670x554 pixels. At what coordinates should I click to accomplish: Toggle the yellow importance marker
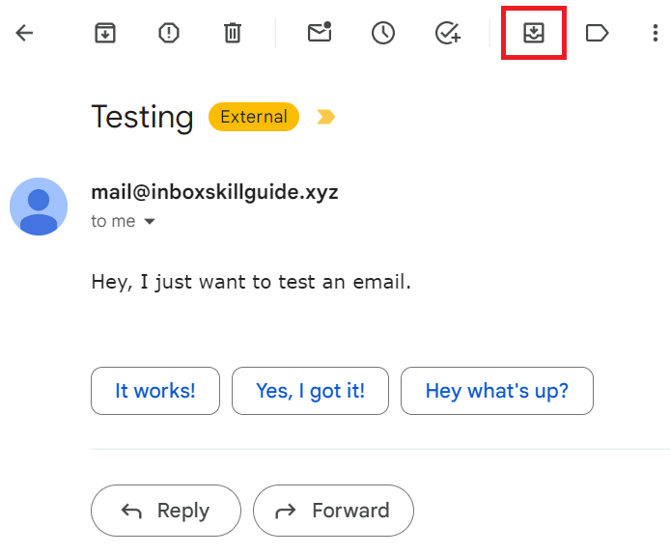point(326,118)
